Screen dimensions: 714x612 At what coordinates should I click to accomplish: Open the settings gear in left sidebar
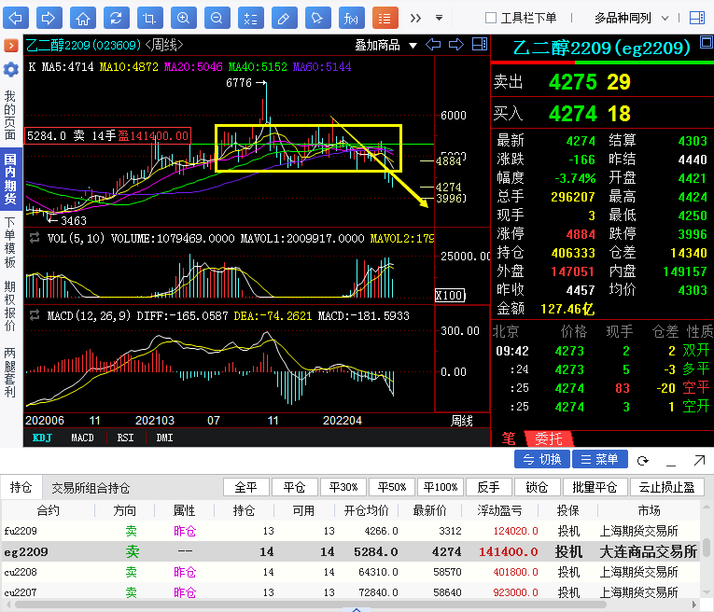tap(10, 70)
